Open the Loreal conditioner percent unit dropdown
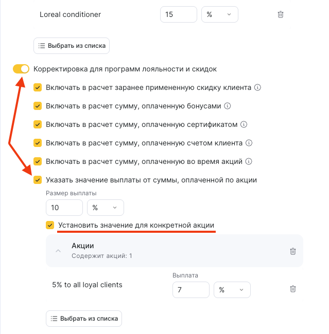Image resolution: width=329 pixels, height=334 pixels. (220, 14)
